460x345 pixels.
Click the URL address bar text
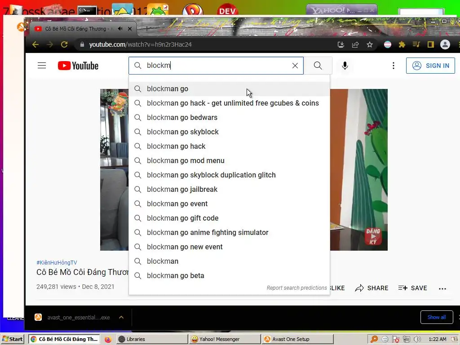[140, 44]
